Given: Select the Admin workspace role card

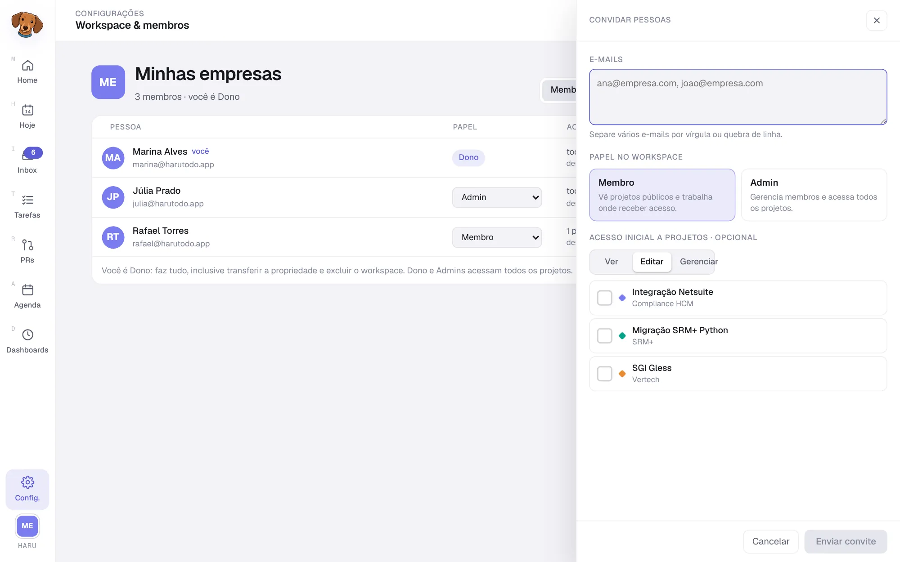Looking at the screenshot, I should (814, 195).
